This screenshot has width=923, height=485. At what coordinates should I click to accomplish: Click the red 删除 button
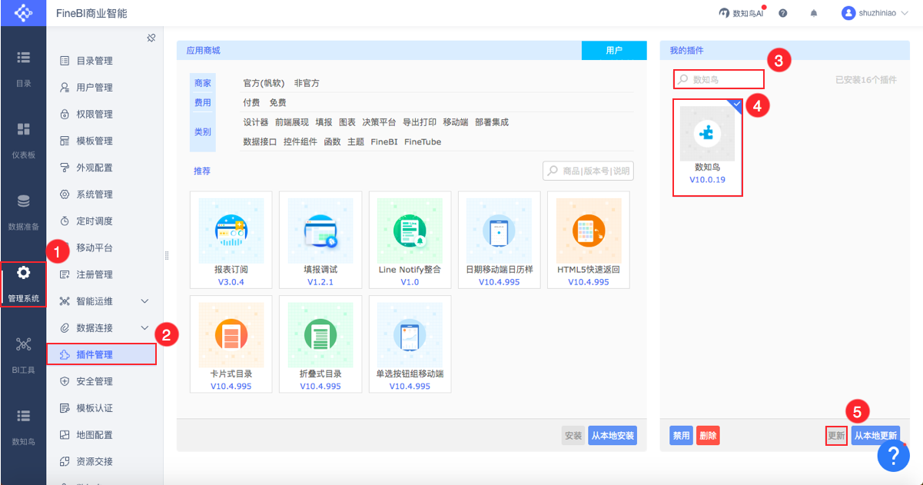(708, 436)
